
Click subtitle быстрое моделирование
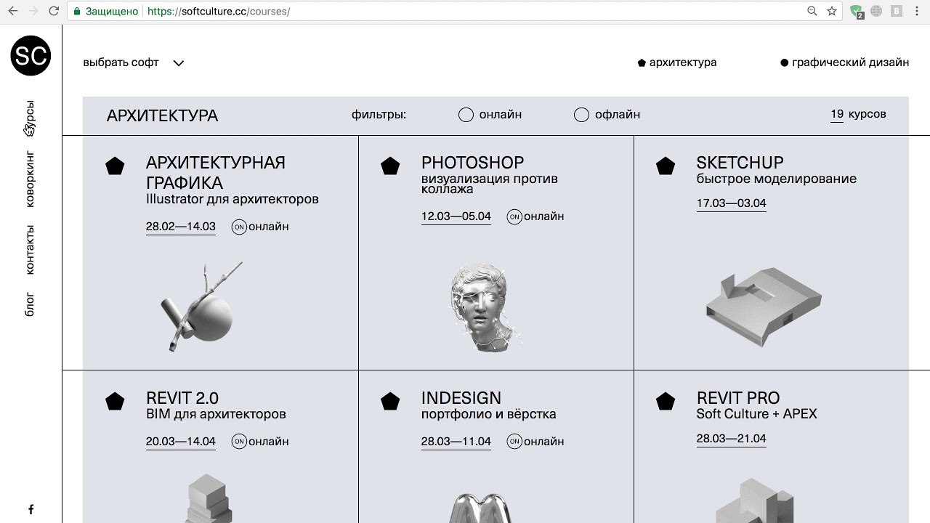point(777,179)
